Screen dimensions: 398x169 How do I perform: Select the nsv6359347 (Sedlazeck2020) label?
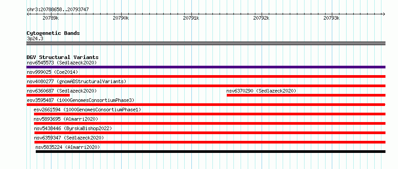click(x=69, y=138)
